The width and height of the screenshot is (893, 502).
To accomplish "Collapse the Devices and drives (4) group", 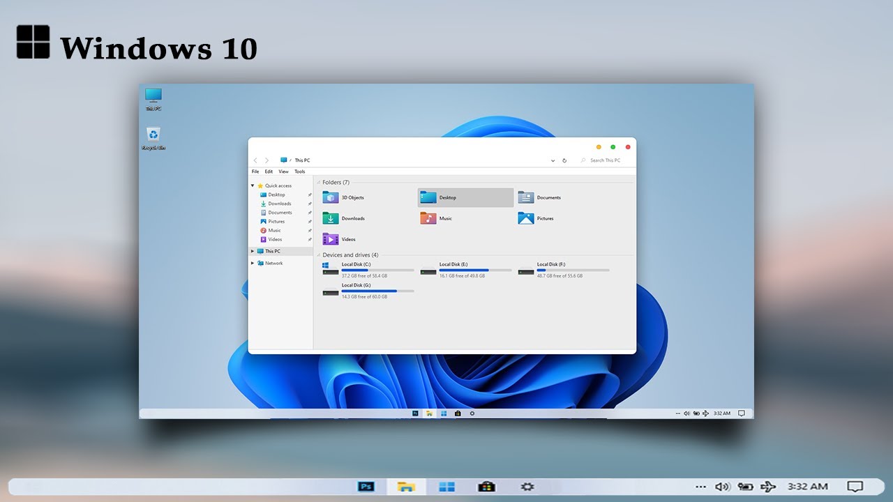I will [x=319, y=255].
